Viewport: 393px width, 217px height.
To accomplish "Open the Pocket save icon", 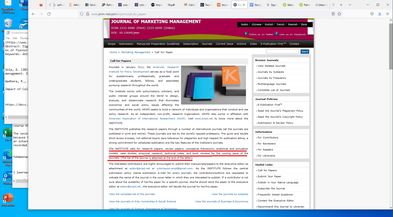I will tap(372, 14).
